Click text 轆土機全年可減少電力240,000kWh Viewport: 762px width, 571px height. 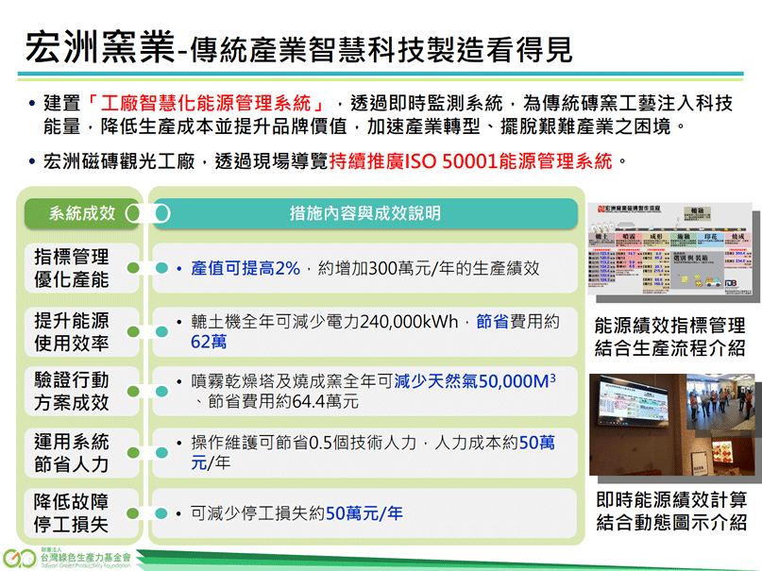324,322
